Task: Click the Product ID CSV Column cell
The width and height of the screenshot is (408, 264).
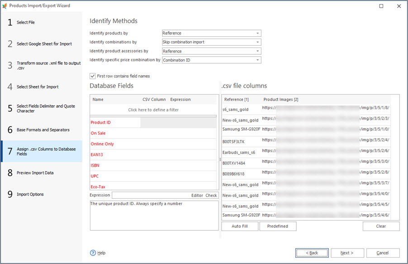Action: pyautogui.click(x=154, y=122)
